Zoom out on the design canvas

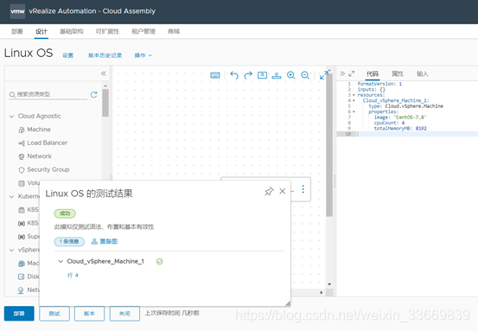305,75
